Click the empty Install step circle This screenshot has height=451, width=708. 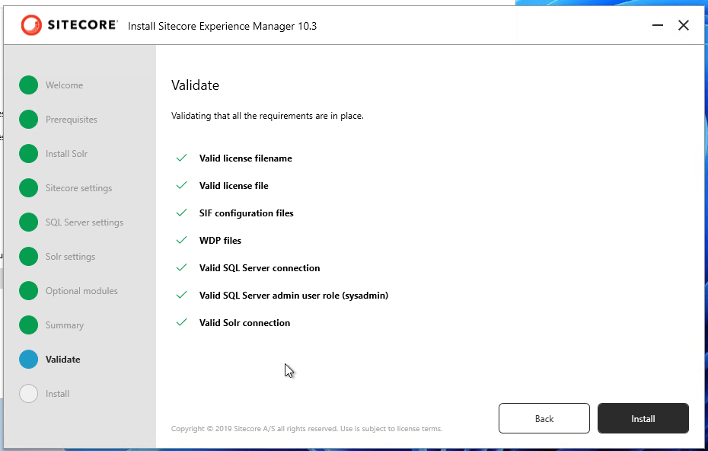tap(28, 394)
